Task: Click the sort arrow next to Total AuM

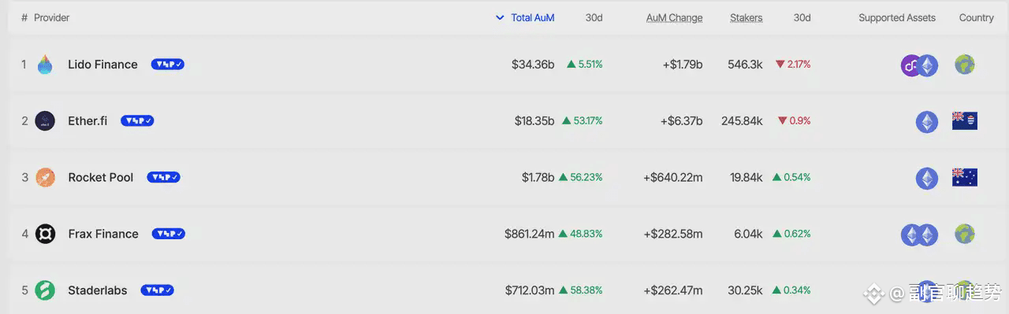Action: pos(500,17)
